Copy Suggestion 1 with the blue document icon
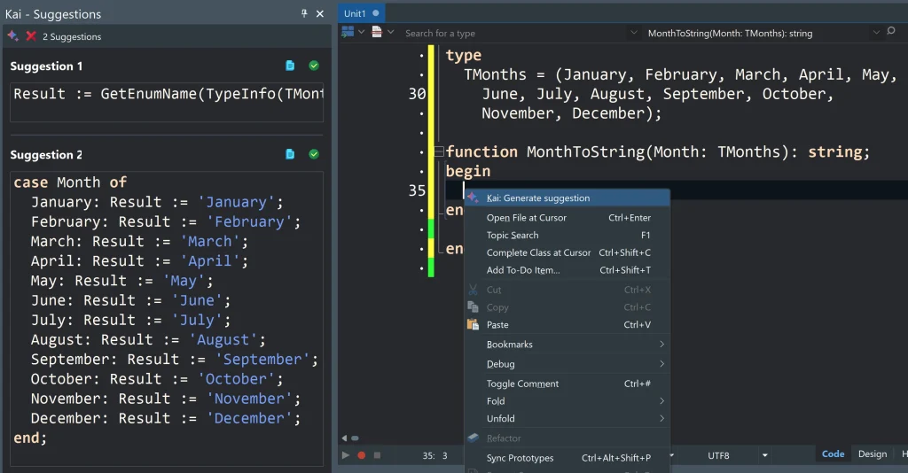The width and height of the screenshot is (908, 473). point(290,66)
